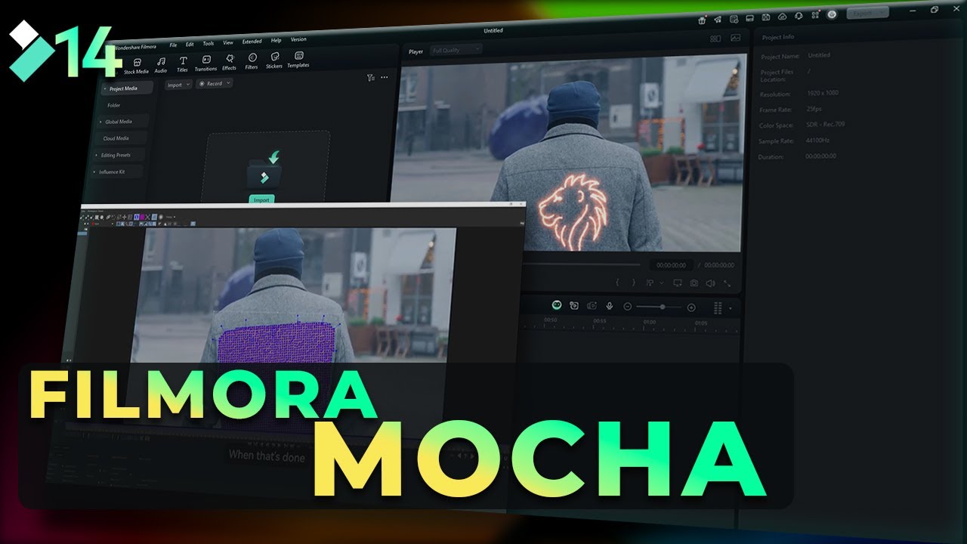This screenshot has height=544, width=967.
Task: Open the Stock Media tab
Action: [x=136, y=66]
